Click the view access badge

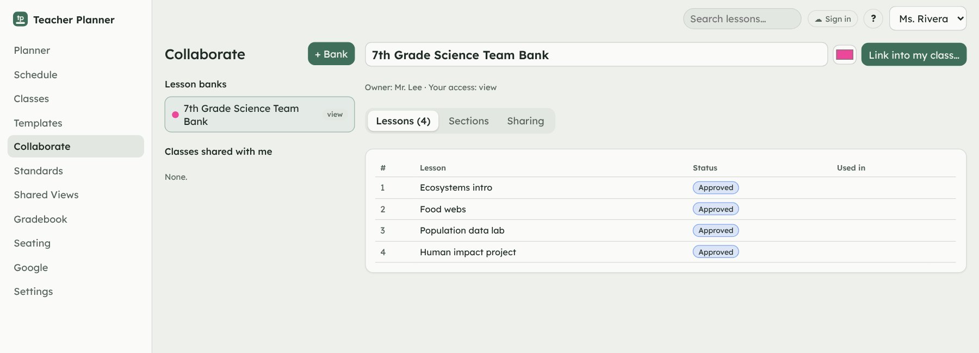pos(335,115)
